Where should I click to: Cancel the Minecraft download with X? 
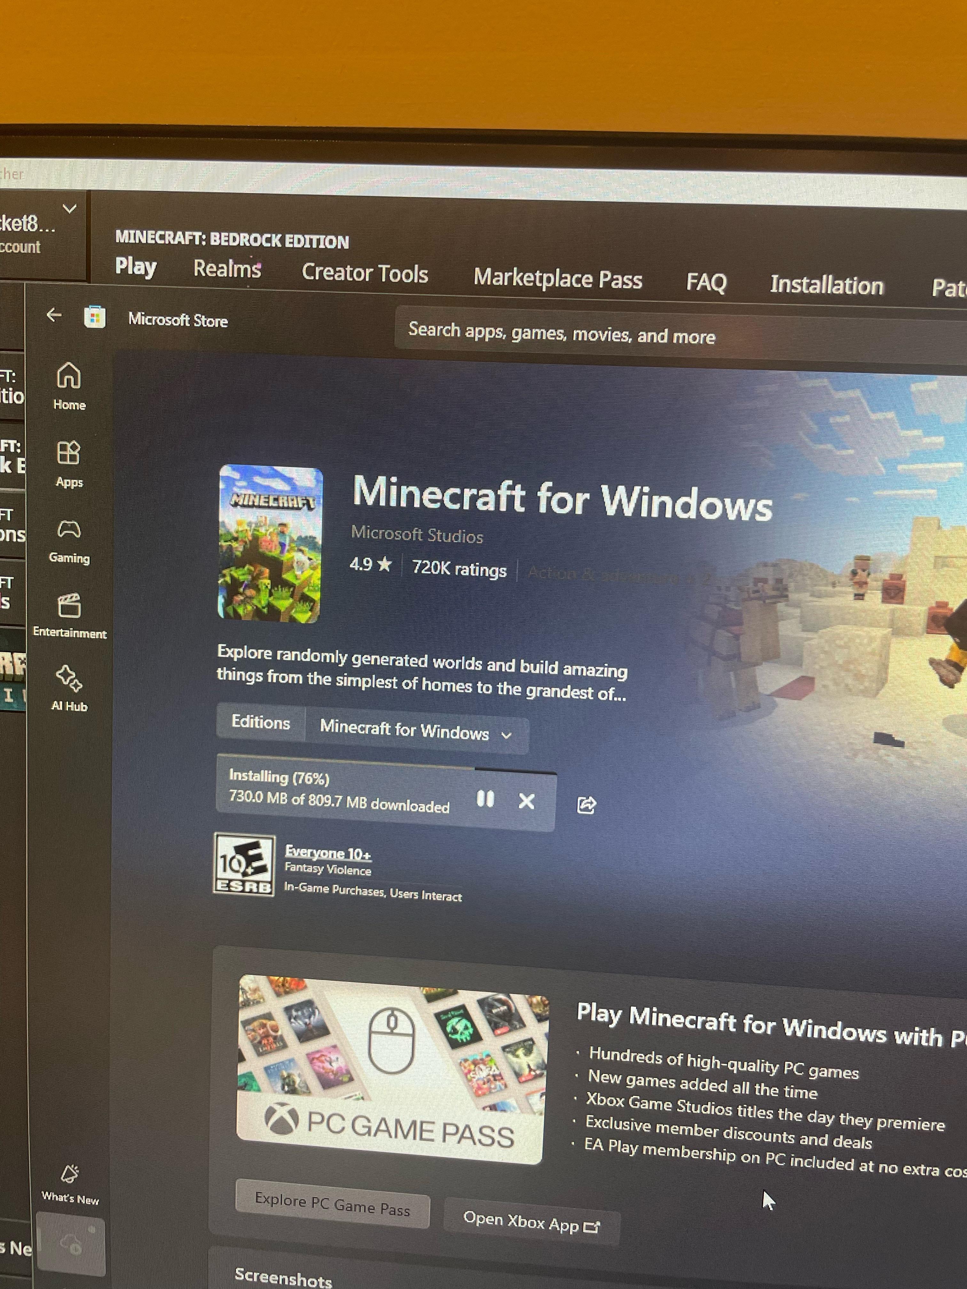[526, 801]
